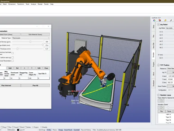Image resolution: width=174 pixels, height=131 pixels.
Task: Enable the Vertex osnap checkbox
Action: [26, 127]
